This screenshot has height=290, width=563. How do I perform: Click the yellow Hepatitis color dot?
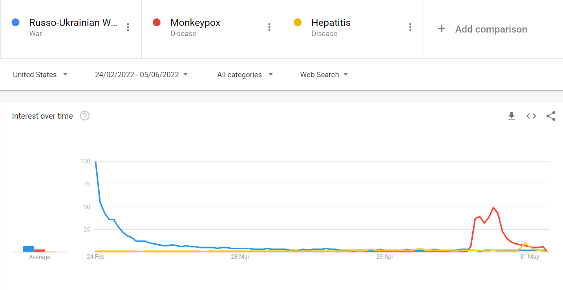(x=298, y=22)
